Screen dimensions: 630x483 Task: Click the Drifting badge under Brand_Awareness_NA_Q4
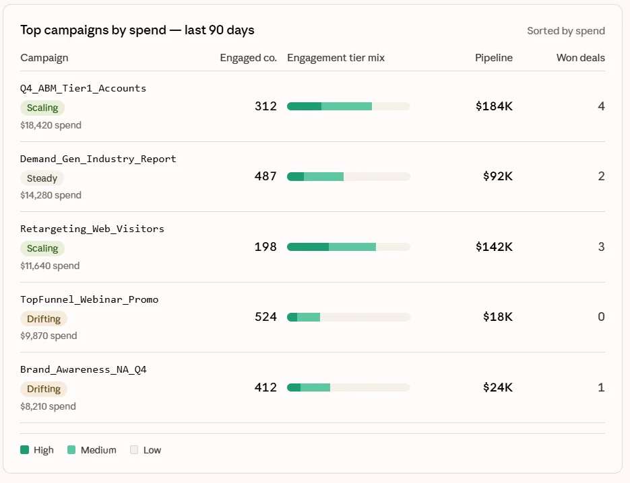point(43,389)
